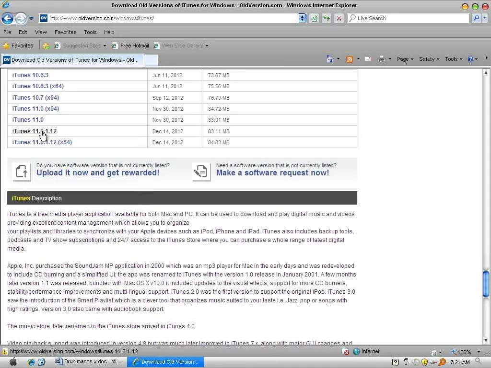Open the Tools dropdown in command bar

pyautogui.click(x=454, y=59)
